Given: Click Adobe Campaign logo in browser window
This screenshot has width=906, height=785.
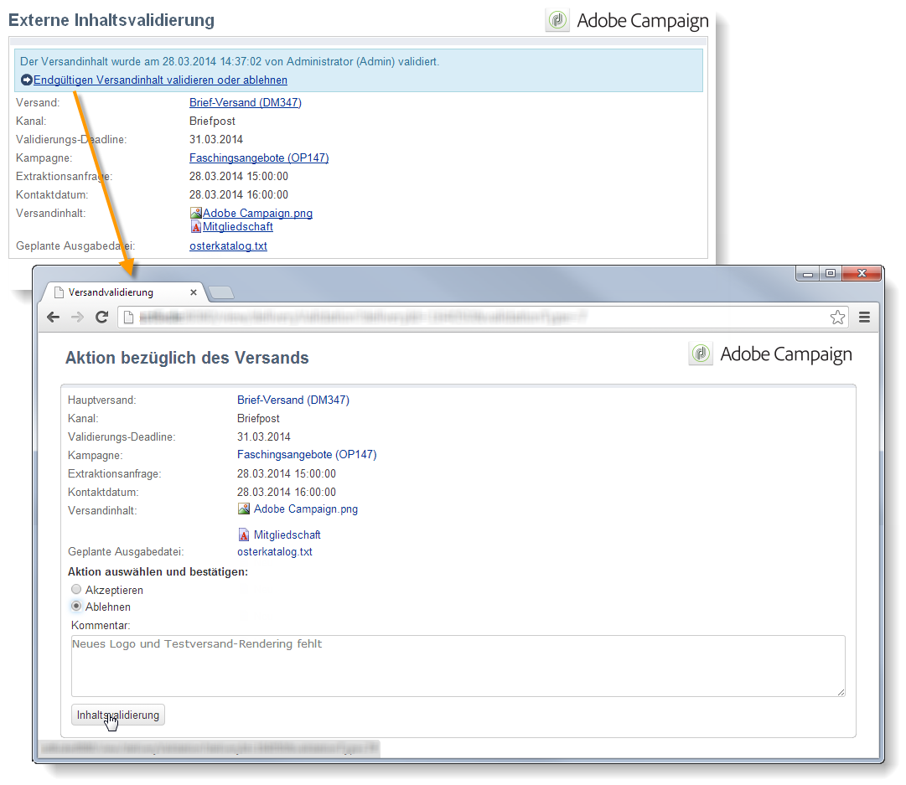Looking at the screenshot, I should (x=770, y=354).
